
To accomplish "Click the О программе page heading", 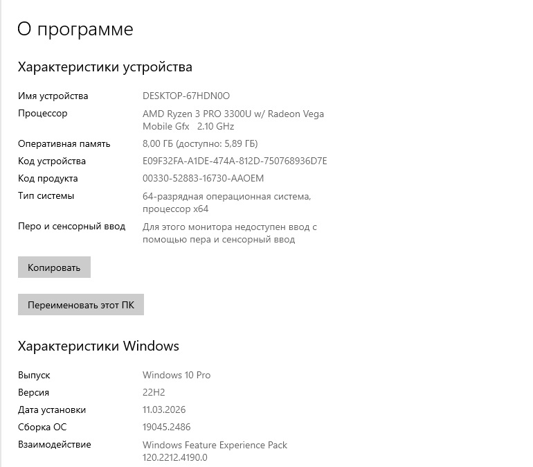I will [75, 29].
